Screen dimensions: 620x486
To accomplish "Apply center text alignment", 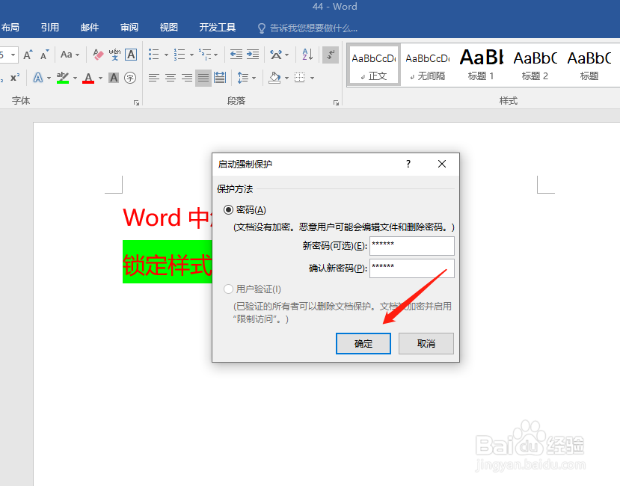I will 169,77.
